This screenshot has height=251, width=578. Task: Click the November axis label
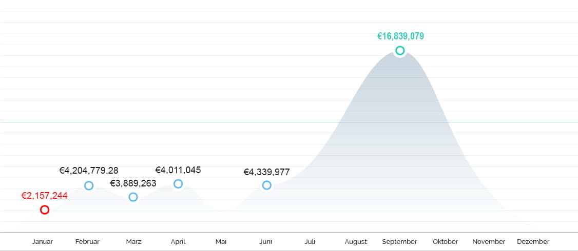(489, 242)
